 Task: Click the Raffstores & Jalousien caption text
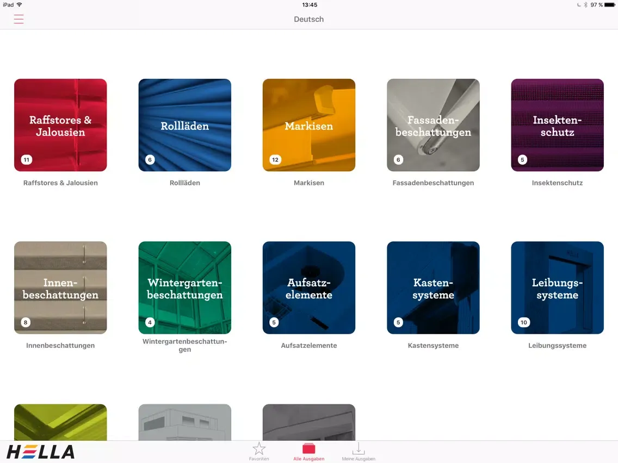[x=60, y=183]
